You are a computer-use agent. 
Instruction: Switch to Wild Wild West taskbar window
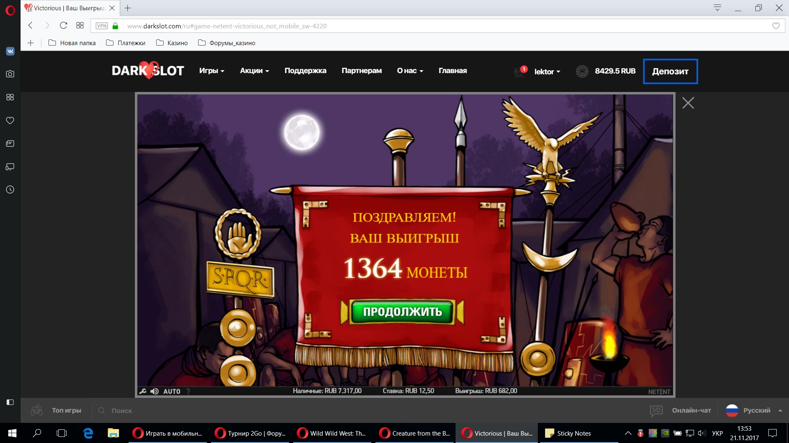[332, 433]
